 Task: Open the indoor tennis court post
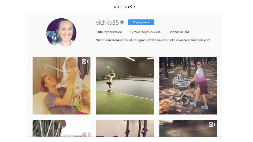[125, 85]
